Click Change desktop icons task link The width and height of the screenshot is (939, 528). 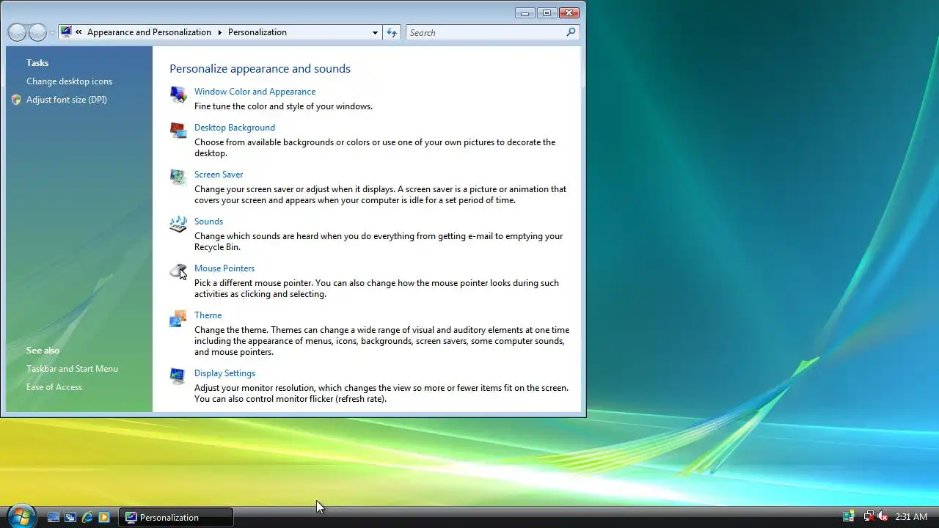pos(69,81)
